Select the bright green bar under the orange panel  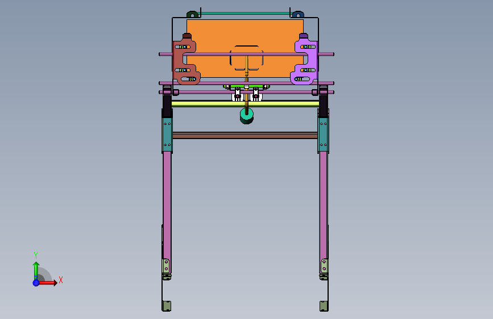pos(247,86)
